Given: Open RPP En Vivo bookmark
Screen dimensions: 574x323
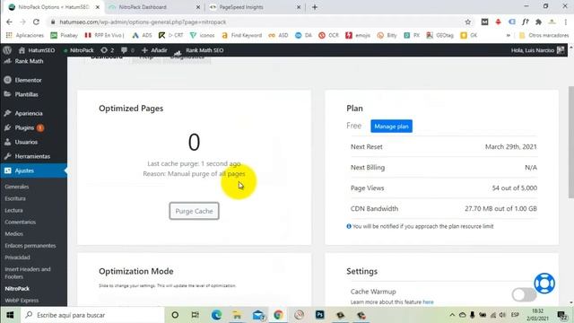Looking at the screenshot, I should [105, 35].
